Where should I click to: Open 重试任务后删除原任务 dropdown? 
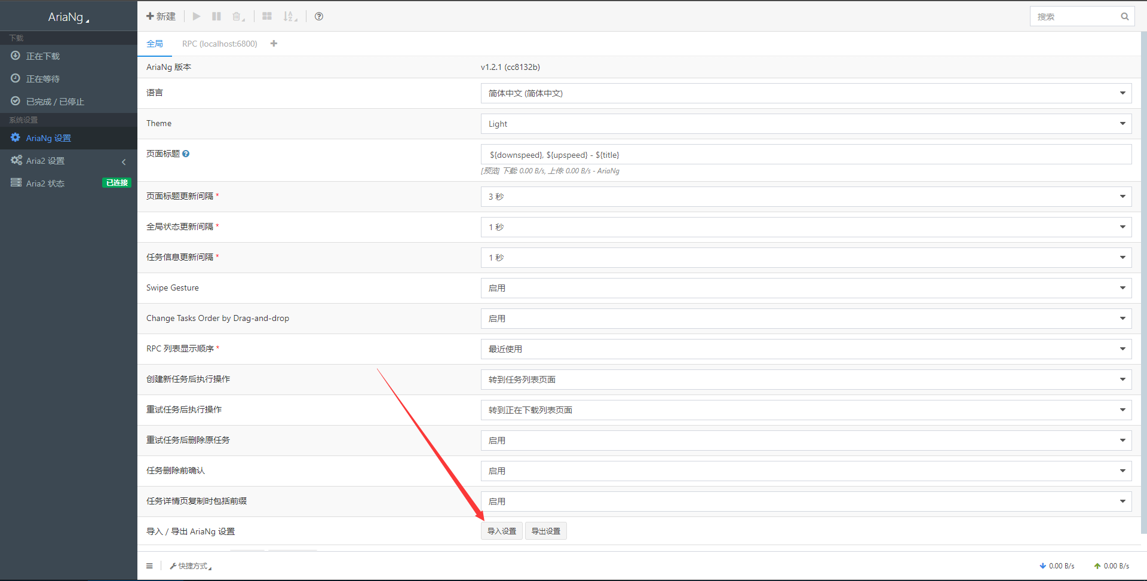(x=806, y=441)
